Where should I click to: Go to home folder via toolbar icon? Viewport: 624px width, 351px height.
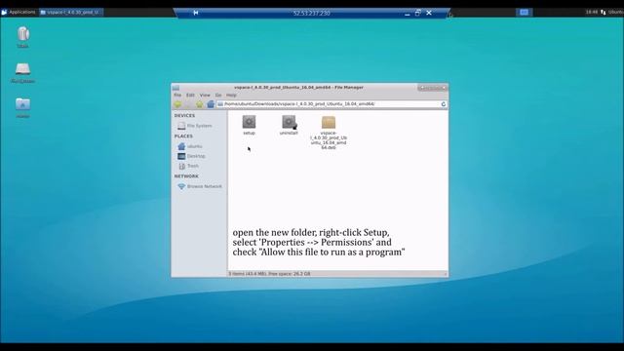click(211, 104)
